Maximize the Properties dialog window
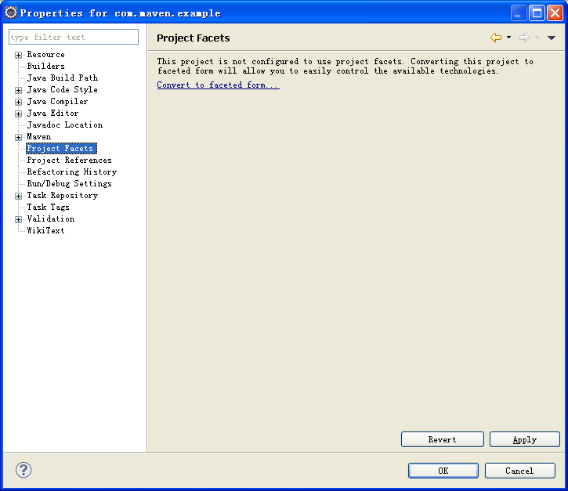This screenshot has width=568, height=491. [537, 13]
